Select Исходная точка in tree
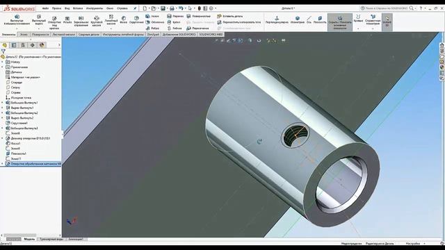 click(x=19, y=97)
